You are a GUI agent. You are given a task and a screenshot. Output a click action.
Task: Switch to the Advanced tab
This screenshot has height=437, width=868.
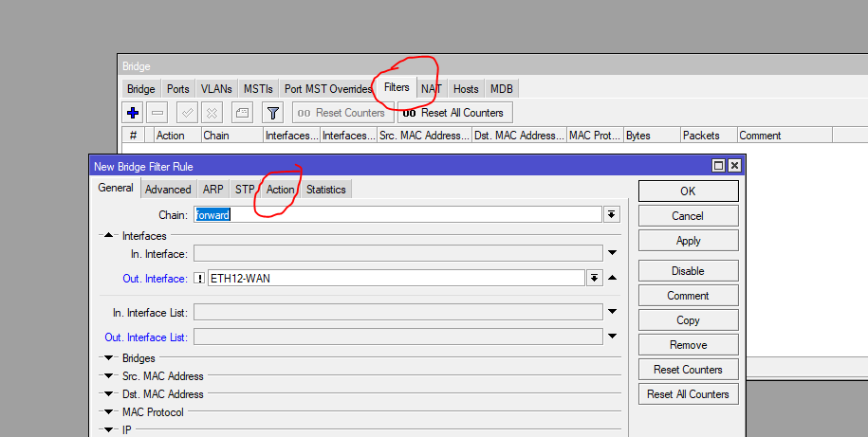(168, 190)
